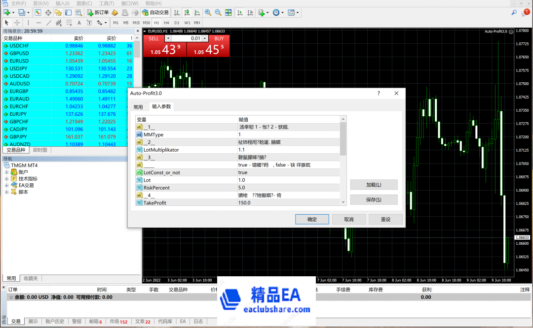Viewport: 533px width, 328px height.
Task: Click the volume up stepper next to 0.01
Action: point(205,38)
